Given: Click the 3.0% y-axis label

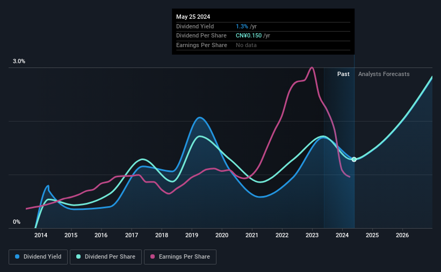Looking at the screenshot, I should pos(19,61).
